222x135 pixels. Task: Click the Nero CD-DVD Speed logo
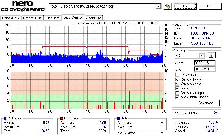(23, 6)
